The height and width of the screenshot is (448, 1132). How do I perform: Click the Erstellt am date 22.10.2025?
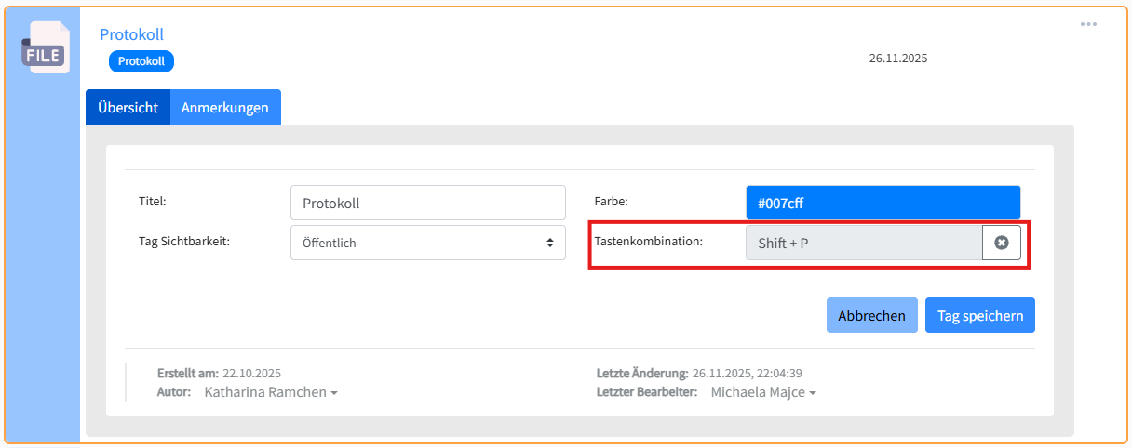pyautogui.click(x=251, y=374)
